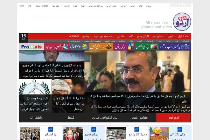Click 'لاہور' city link in gray bar
The image size is (210, 140).
[x=176, y=41]
